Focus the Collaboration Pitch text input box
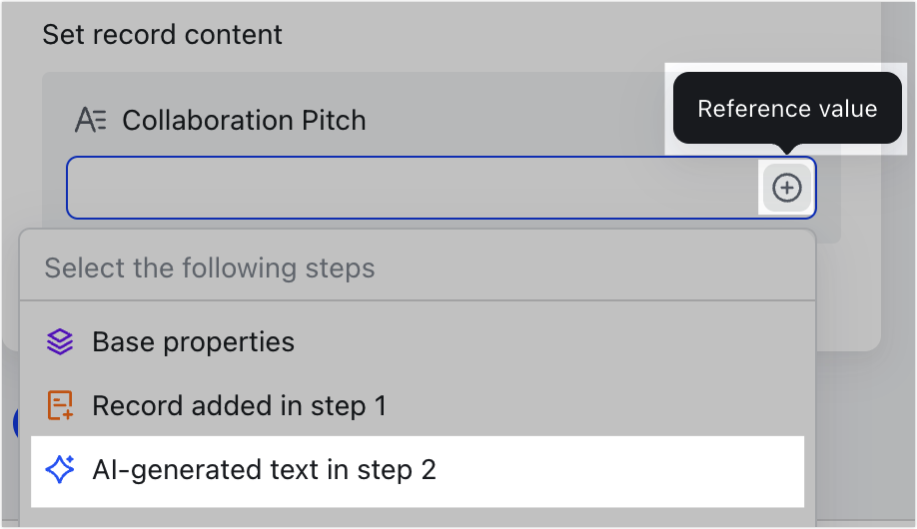 pos(413,188)
